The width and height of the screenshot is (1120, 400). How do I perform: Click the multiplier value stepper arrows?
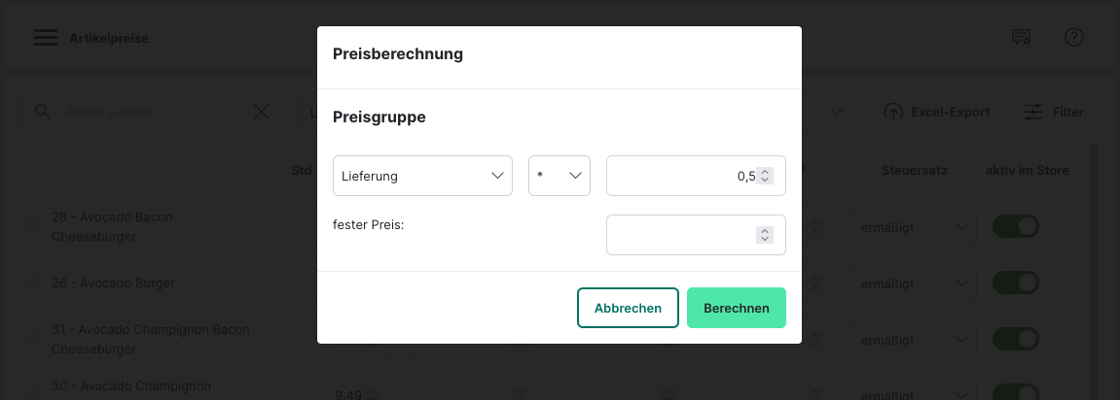click(x=766, y=176)
